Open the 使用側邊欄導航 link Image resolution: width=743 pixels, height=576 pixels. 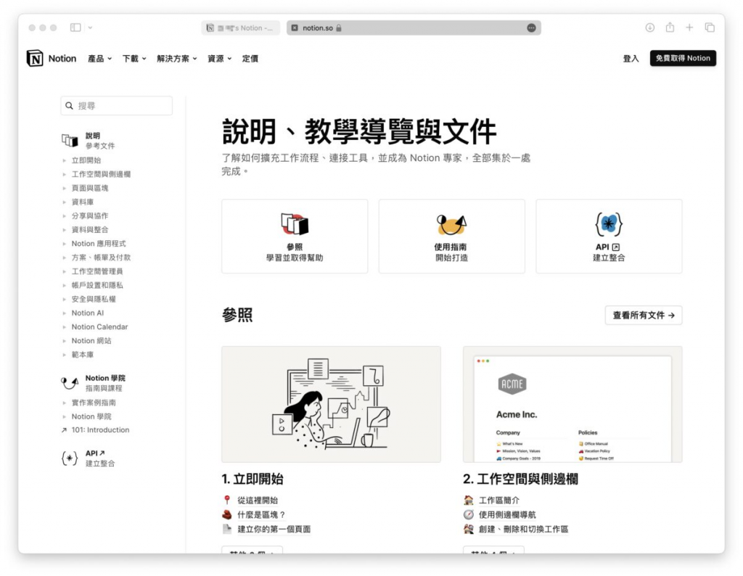pos(507,515)
